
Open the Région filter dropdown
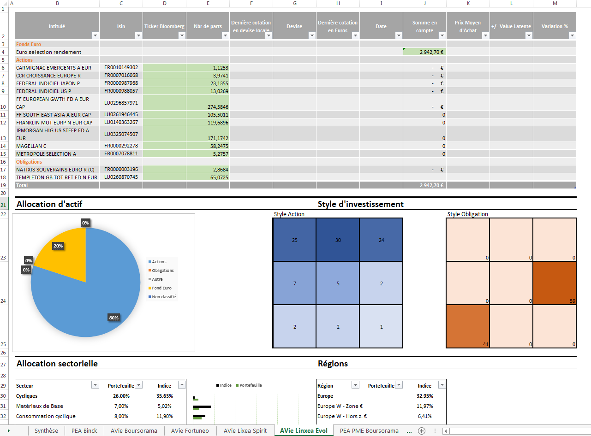355,385
